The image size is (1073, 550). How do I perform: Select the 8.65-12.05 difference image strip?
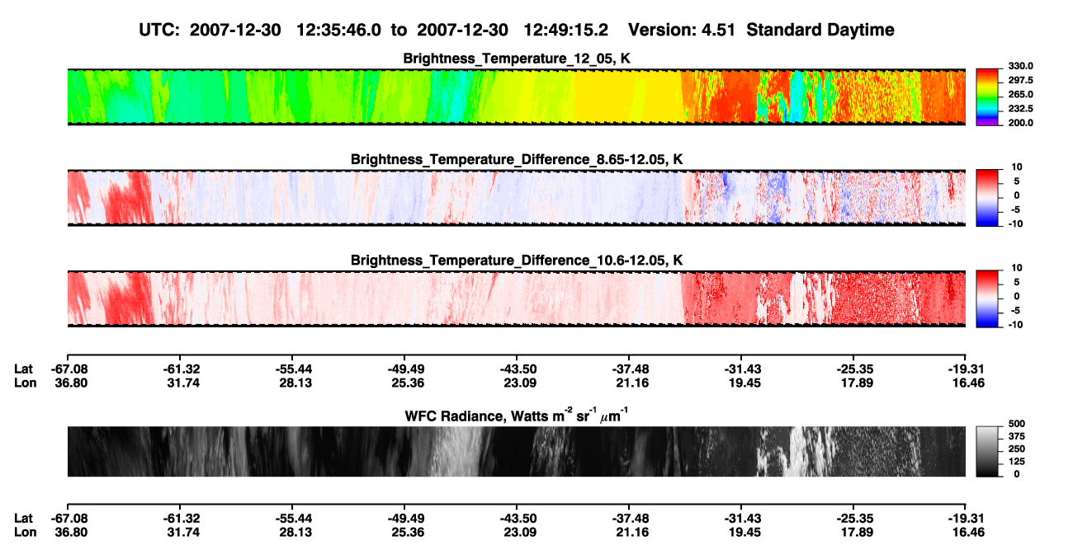pos(517,198)
